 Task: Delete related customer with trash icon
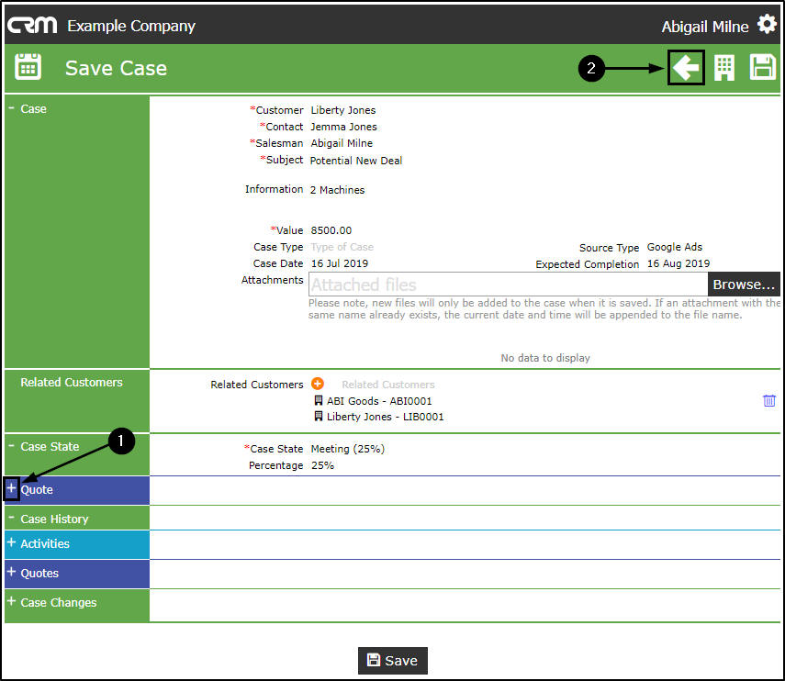tap(769, 400)
